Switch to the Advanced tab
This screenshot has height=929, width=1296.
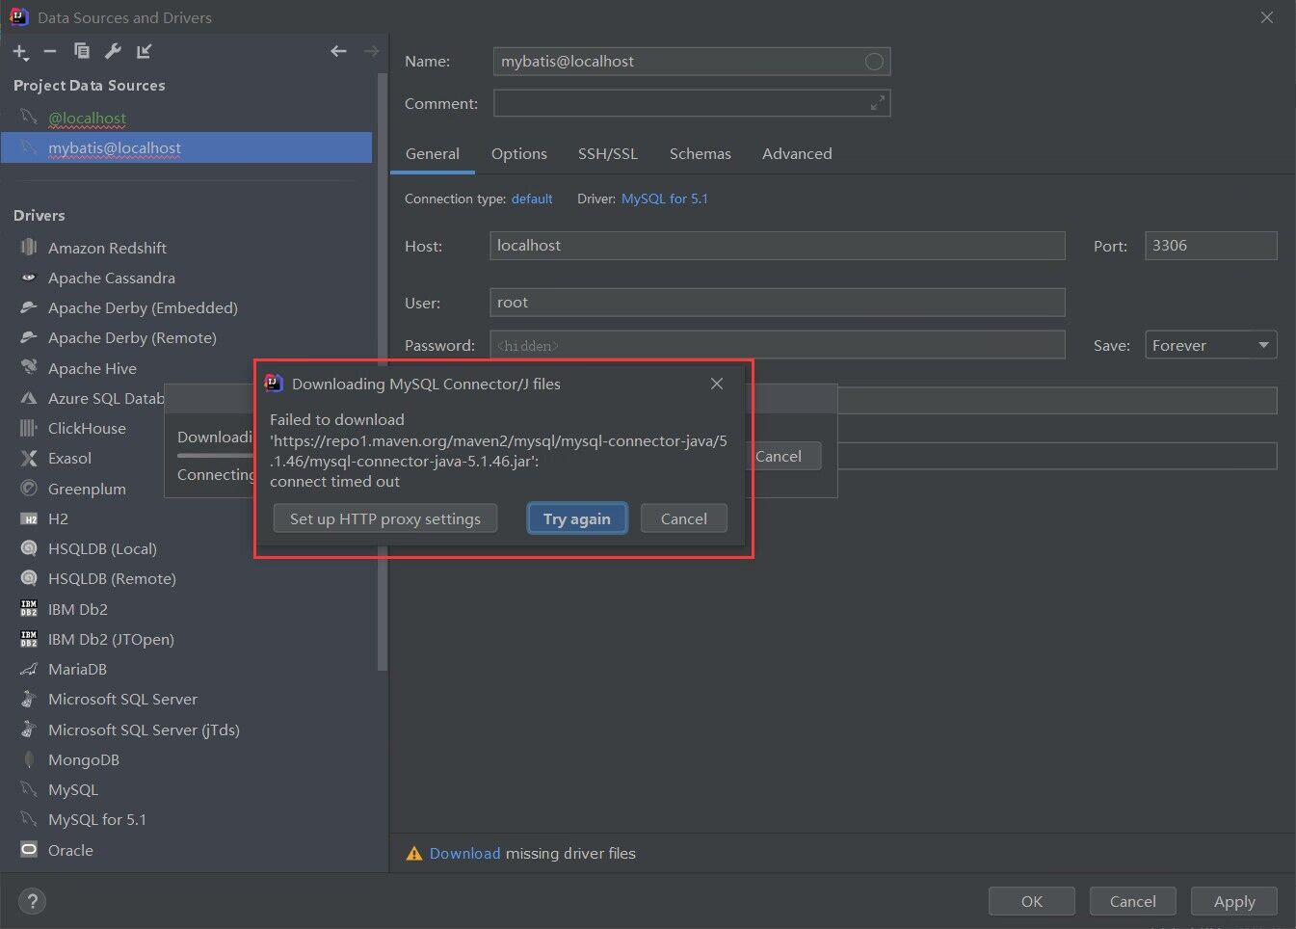click(797, 153)
